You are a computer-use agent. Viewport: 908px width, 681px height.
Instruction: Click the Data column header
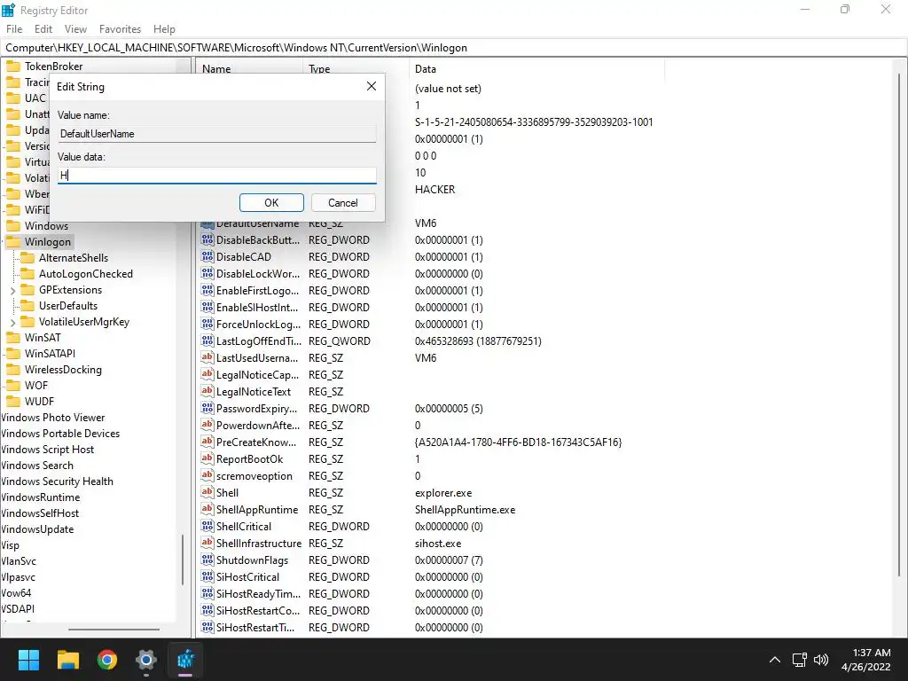point(536,69)
